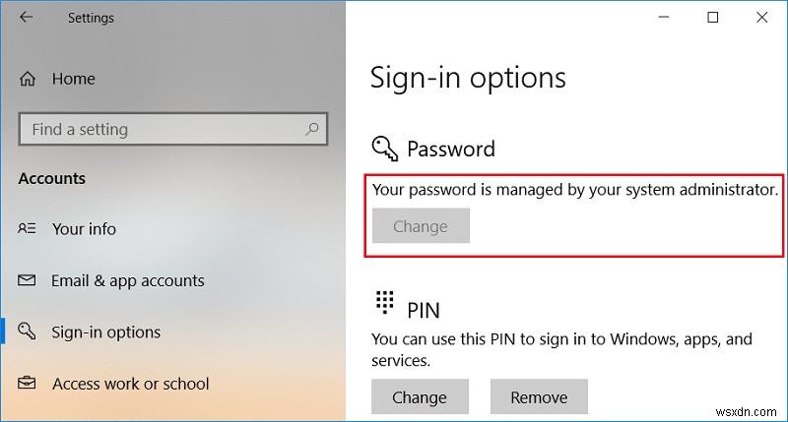Click the PIN keypad icon
Image resolution: width=788 pixels, height=422 pixels.
384,301
